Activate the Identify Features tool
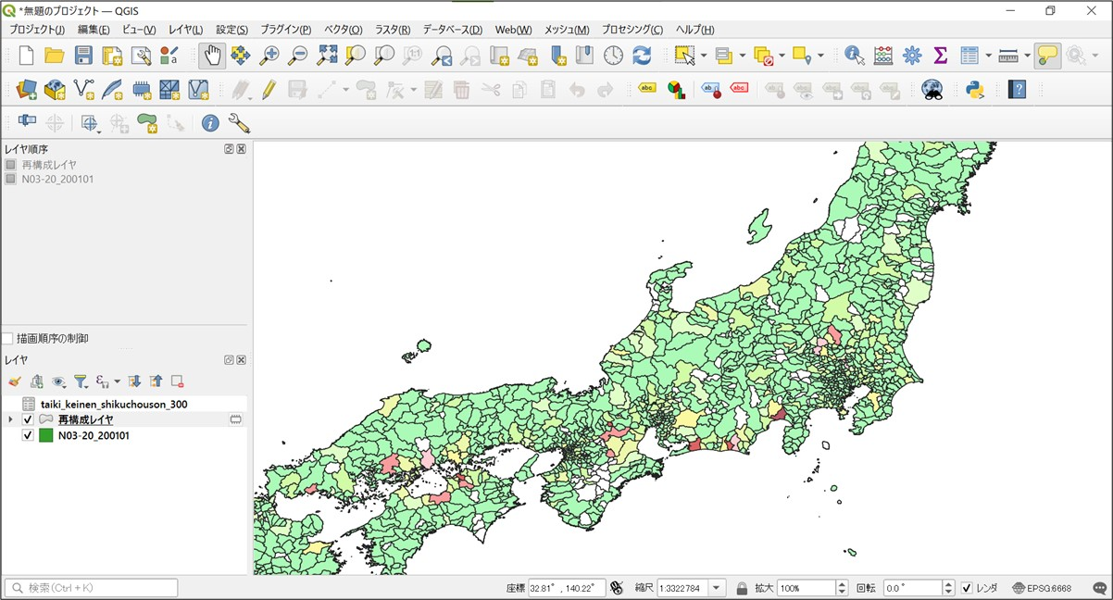This screenshot has width=1113, height=600. pyautogui.click(x=855, y=56)
